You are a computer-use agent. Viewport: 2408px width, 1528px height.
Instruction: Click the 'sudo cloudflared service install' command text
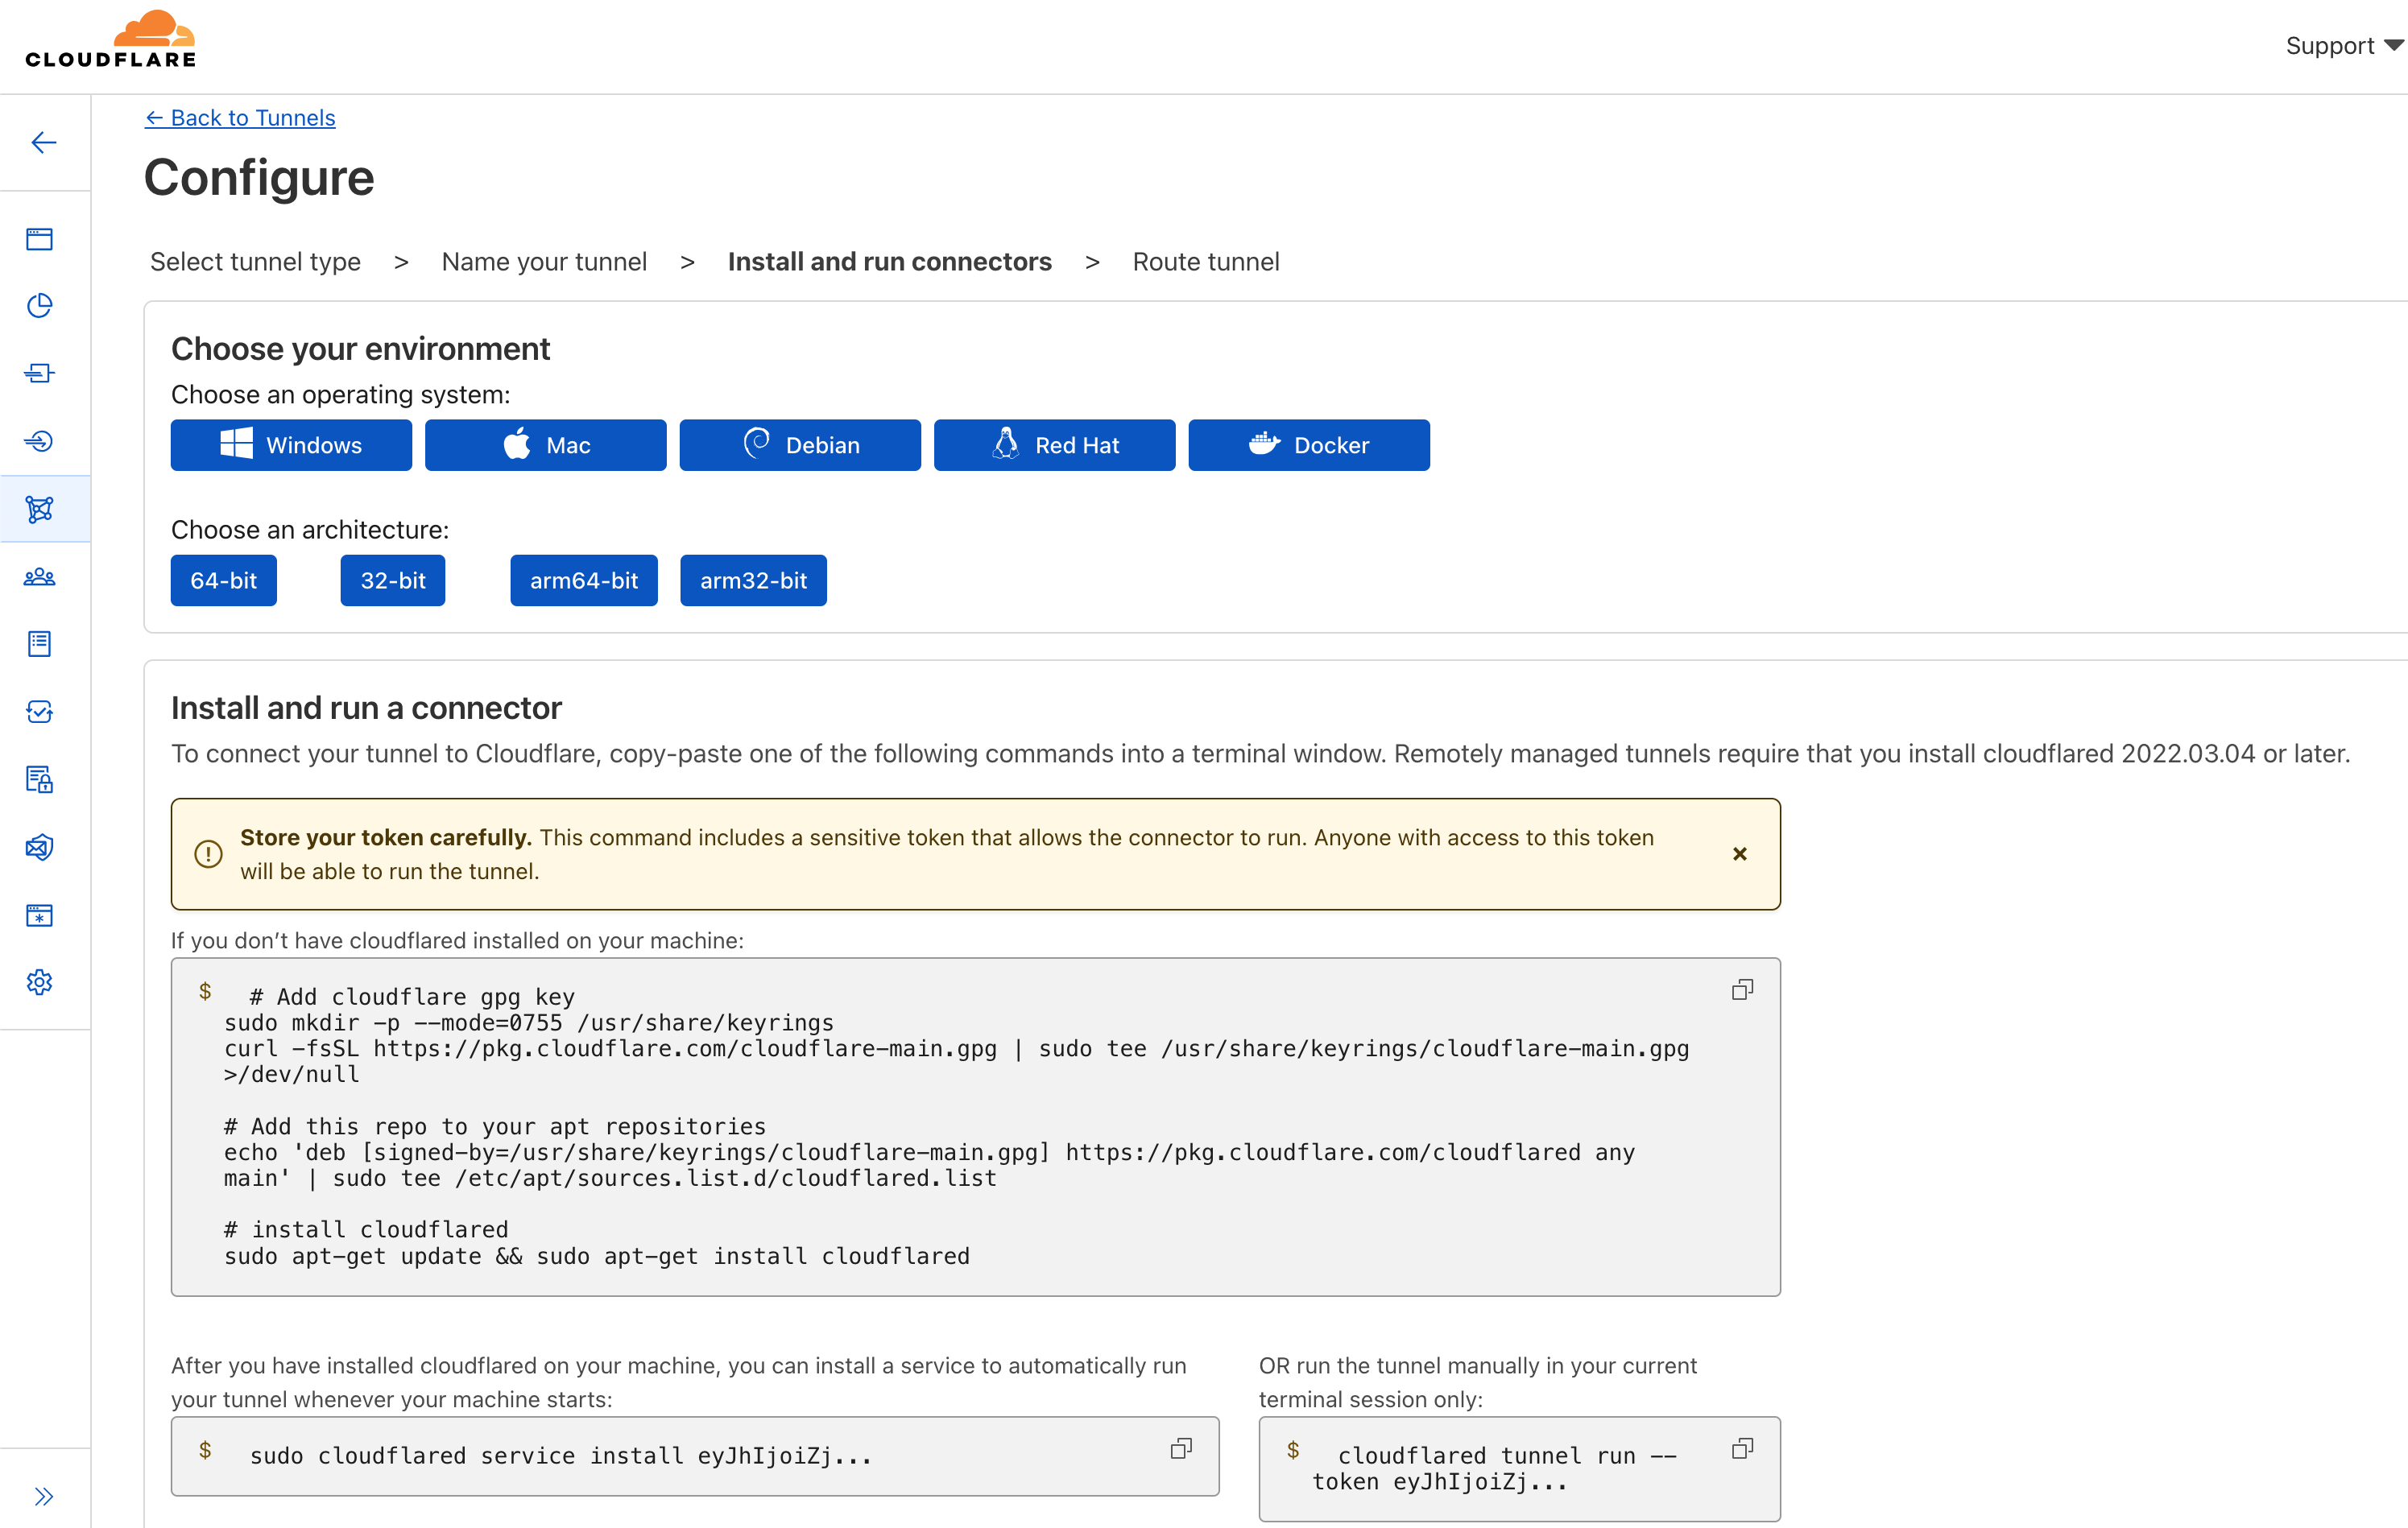[x=561, y=1456]
